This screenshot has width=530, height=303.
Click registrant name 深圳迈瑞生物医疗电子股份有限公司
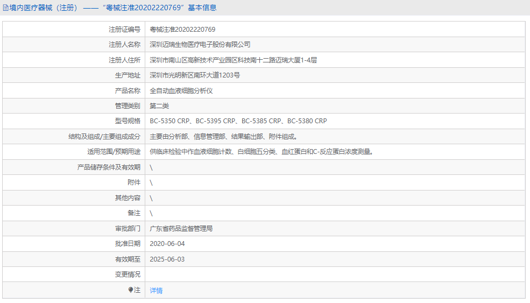200,45
